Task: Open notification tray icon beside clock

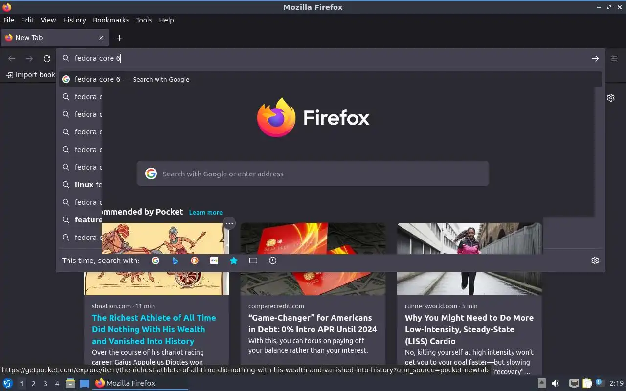Action: (x=600, y=383)
